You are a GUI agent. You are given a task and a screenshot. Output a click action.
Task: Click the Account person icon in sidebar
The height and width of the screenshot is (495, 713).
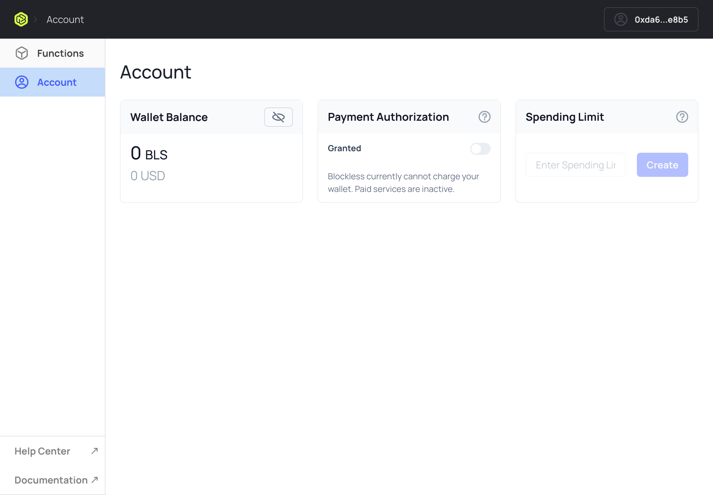[x=21, y=82]
